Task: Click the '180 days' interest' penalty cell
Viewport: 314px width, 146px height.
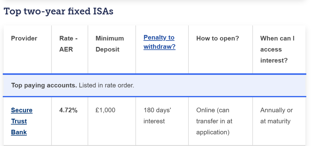Action: pos(157,116)
